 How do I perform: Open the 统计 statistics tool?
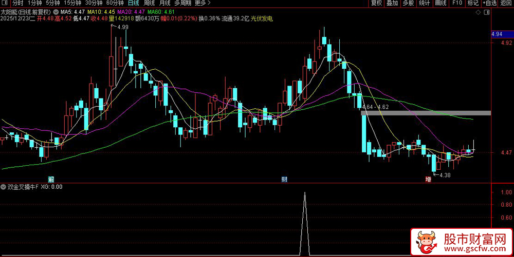tap(424, 3)
